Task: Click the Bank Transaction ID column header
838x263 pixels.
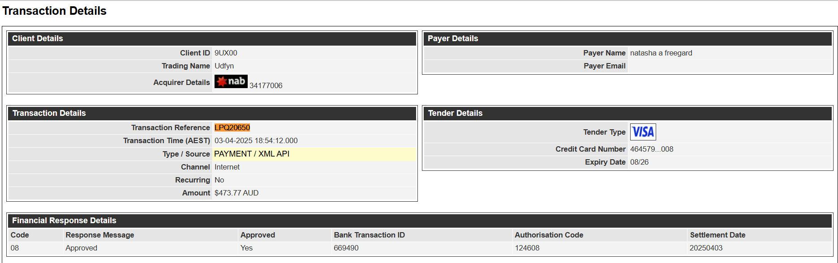Action: tap(369, 235)
